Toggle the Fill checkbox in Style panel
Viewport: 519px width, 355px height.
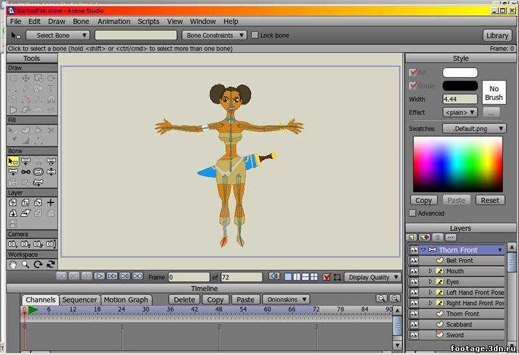pos(413,72)
